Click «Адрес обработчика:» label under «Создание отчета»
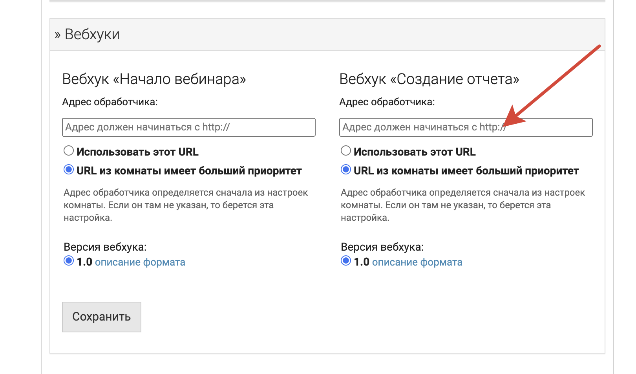Screen dimensions: 636x374 (x=387, y=102)
